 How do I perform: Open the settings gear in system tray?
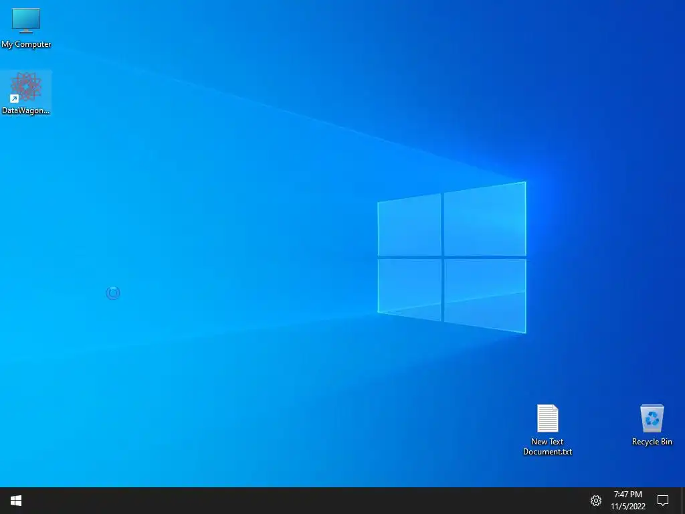[x=596, y=501]
